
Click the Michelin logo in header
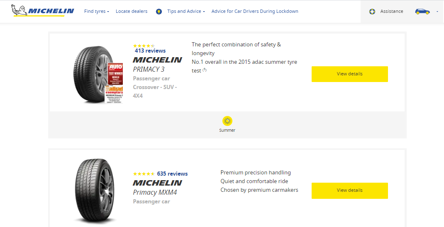pos(42,10)
